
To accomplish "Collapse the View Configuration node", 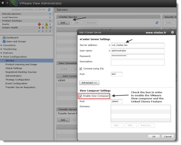I will 1,57.
